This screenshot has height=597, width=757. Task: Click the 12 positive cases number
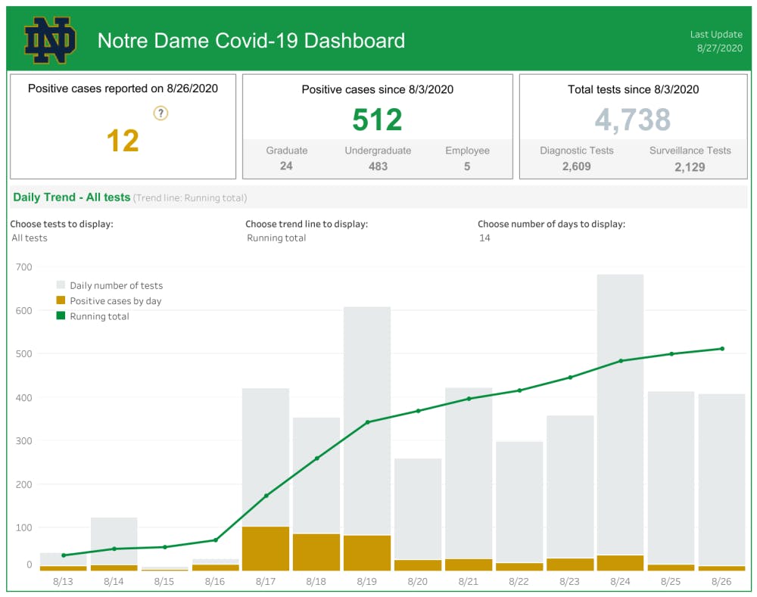click(x=123, y=141)
